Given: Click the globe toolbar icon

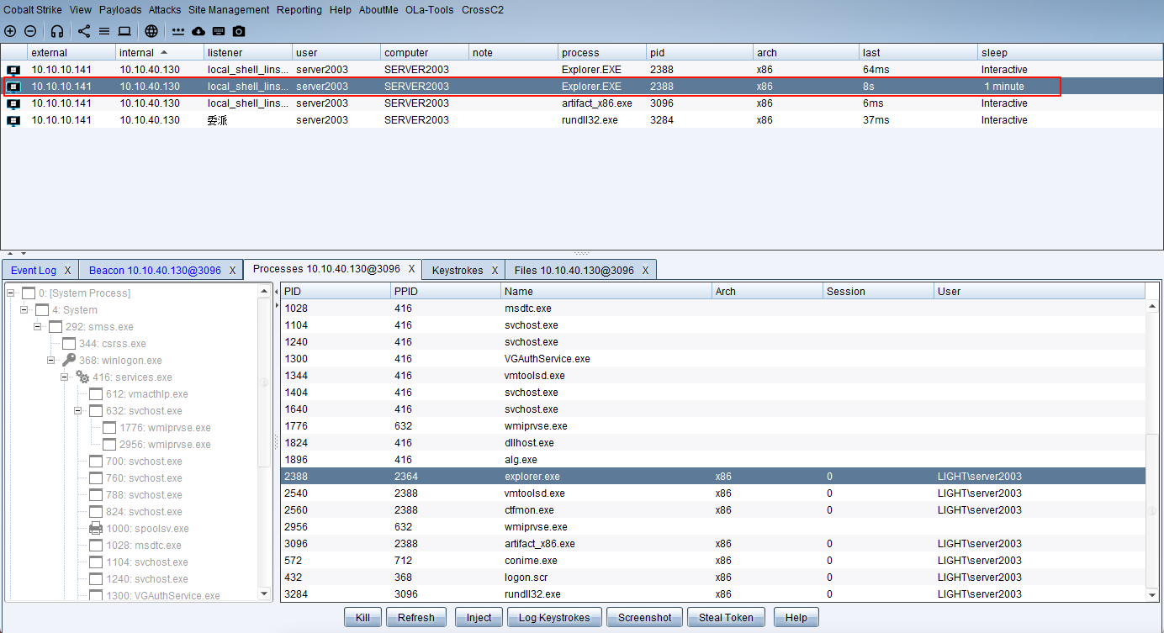Looking at the screenshot, I should 151,31.
